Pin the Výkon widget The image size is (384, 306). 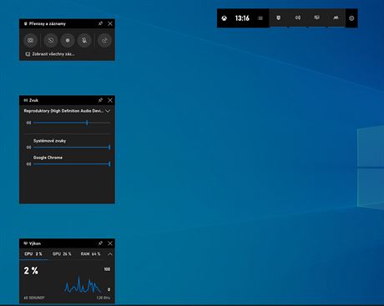pos(100,243)
